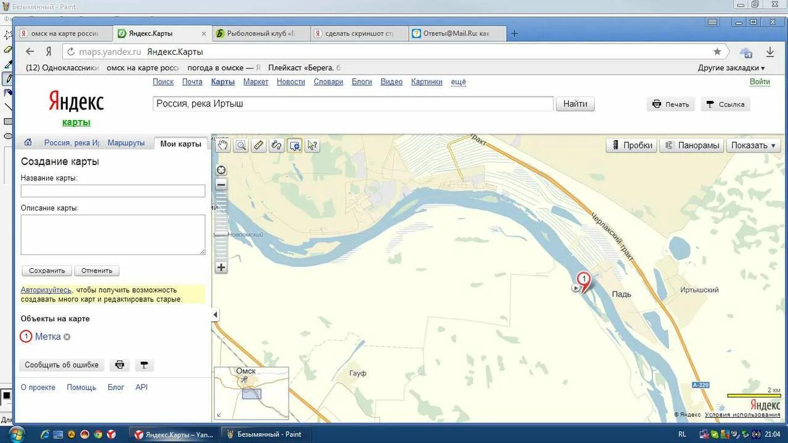The width and height of the screenshot is (788, 443).
Task: Open the погода в омске bookmark
Action: tap(224, 68)
